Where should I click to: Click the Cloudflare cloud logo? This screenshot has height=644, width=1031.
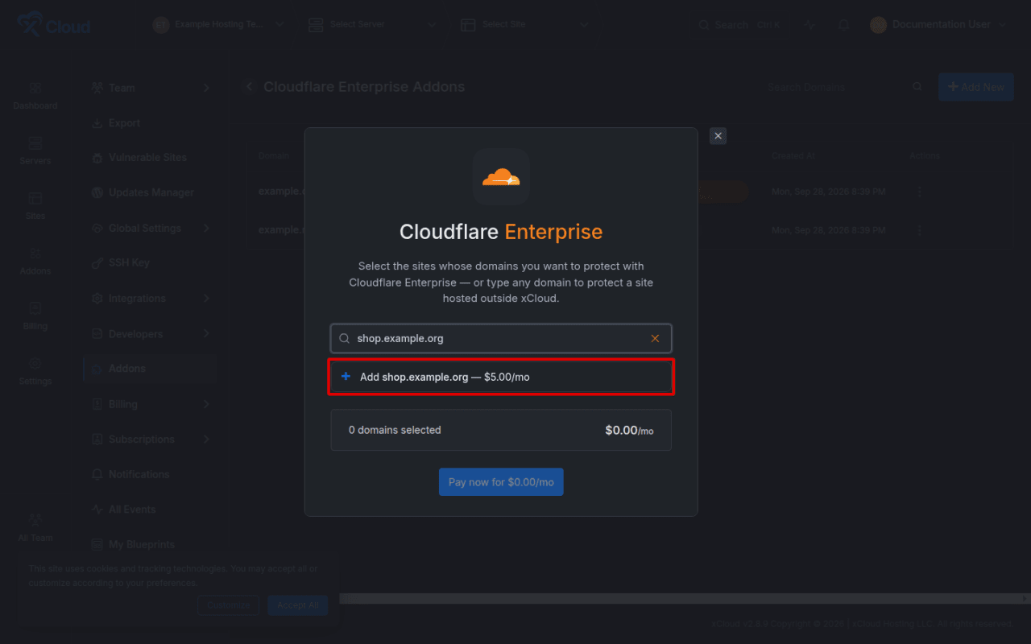click(x=501, y=176)
